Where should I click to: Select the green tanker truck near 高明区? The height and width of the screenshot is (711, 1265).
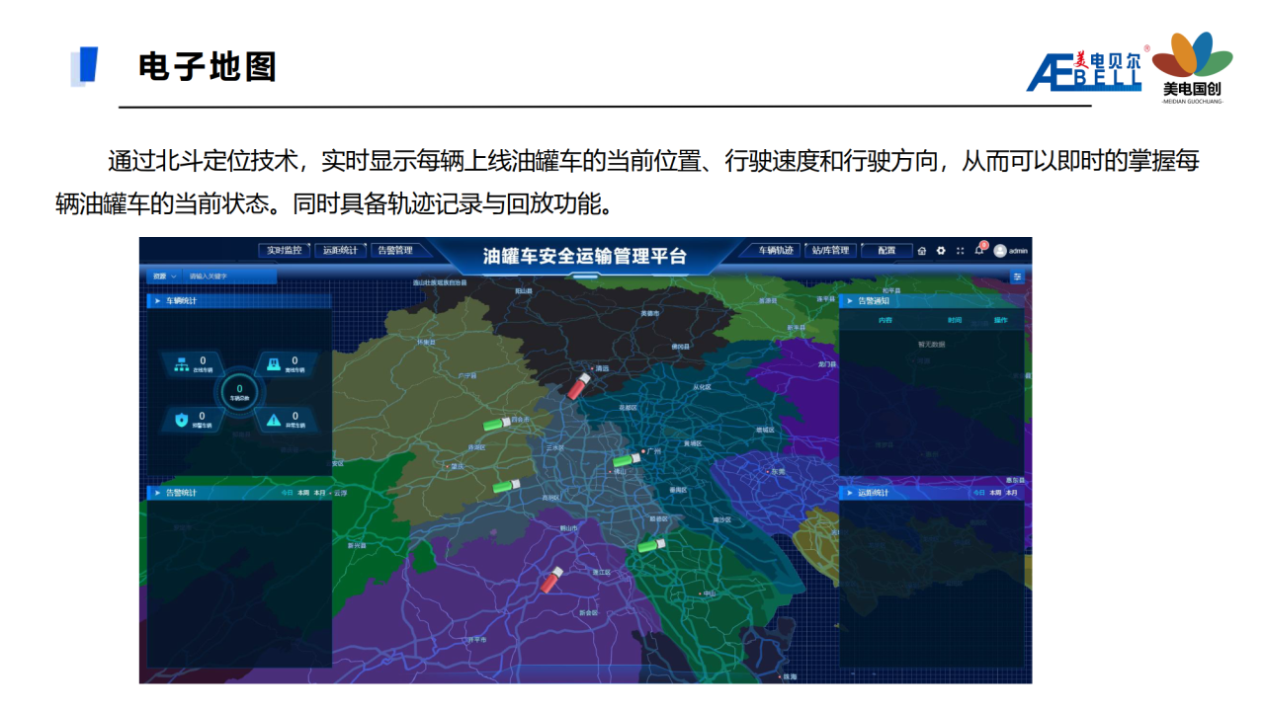pos(507,486)
